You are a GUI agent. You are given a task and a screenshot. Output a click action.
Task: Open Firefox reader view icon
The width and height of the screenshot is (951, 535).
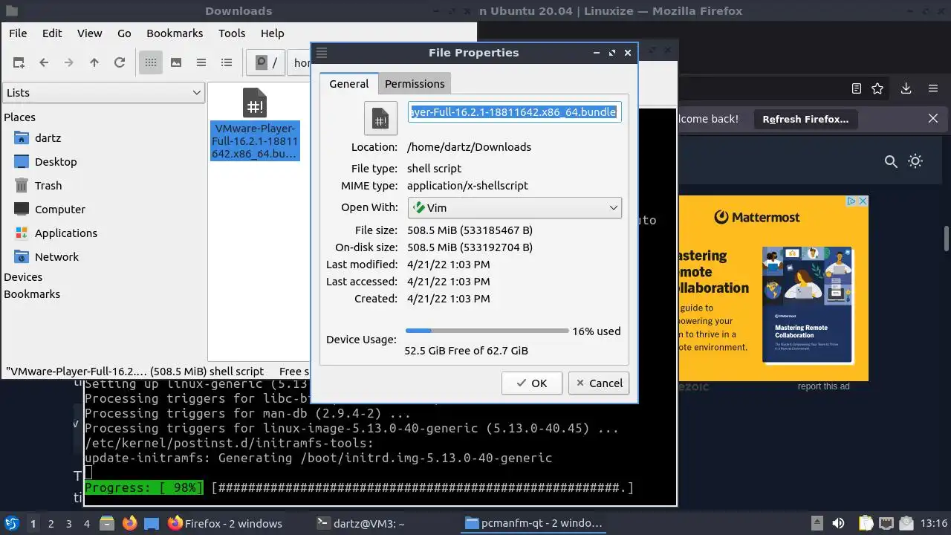pos(857,88)
